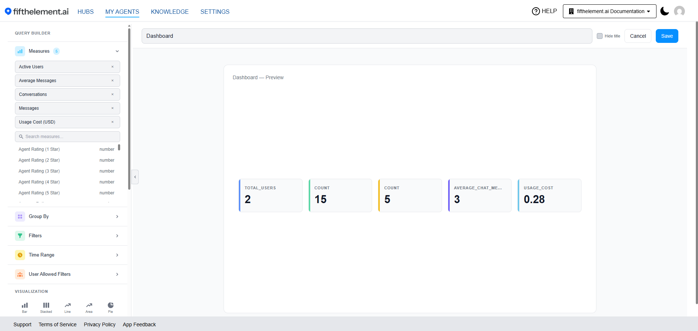Select the Pie chart visualization
This screenshot has height=331, width=698.
[x=111, y=307]
